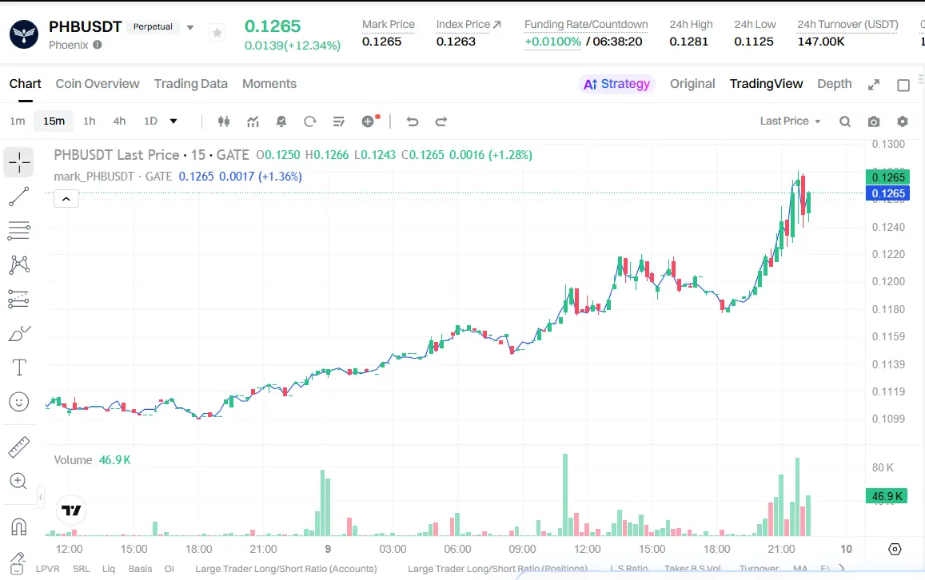The height and width of the screenshot is (580, 925).
Task: Select the Text annotation tool
Action: coord(19,367)
